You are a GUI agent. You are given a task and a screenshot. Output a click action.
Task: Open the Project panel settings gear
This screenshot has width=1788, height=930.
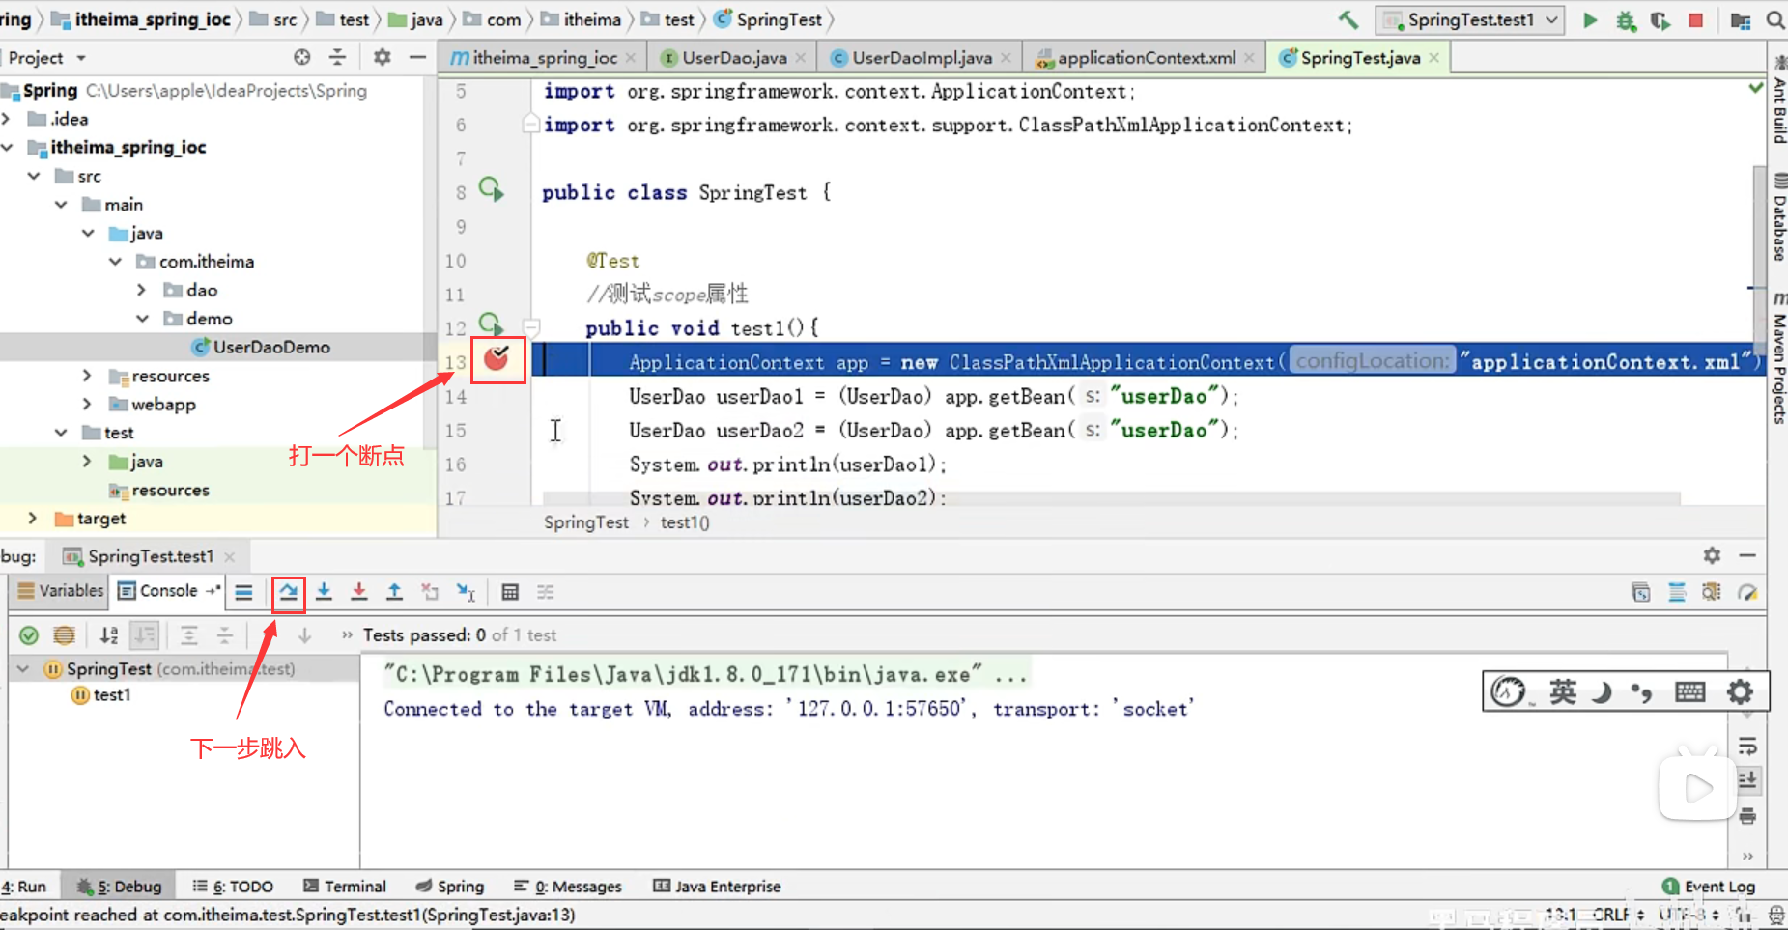click(383, 57)
